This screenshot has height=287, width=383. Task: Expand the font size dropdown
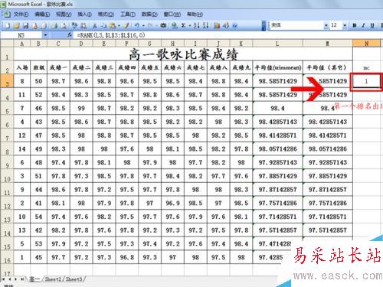[345, 25]
